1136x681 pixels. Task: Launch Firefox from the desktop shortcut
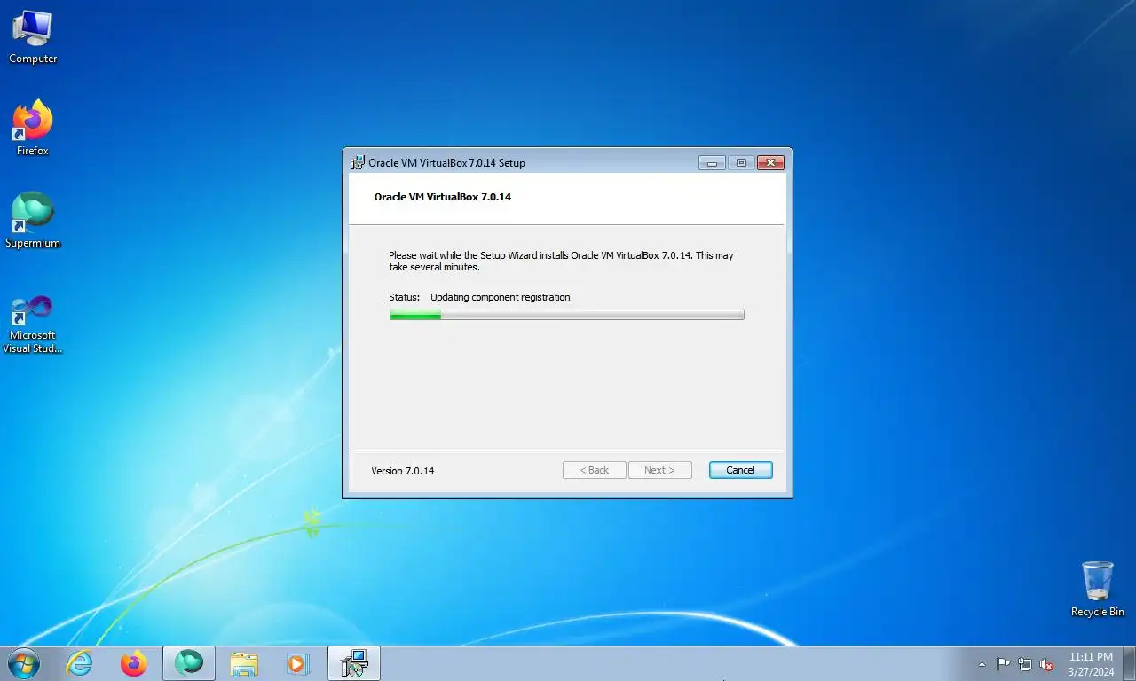(x=33, y=129)
